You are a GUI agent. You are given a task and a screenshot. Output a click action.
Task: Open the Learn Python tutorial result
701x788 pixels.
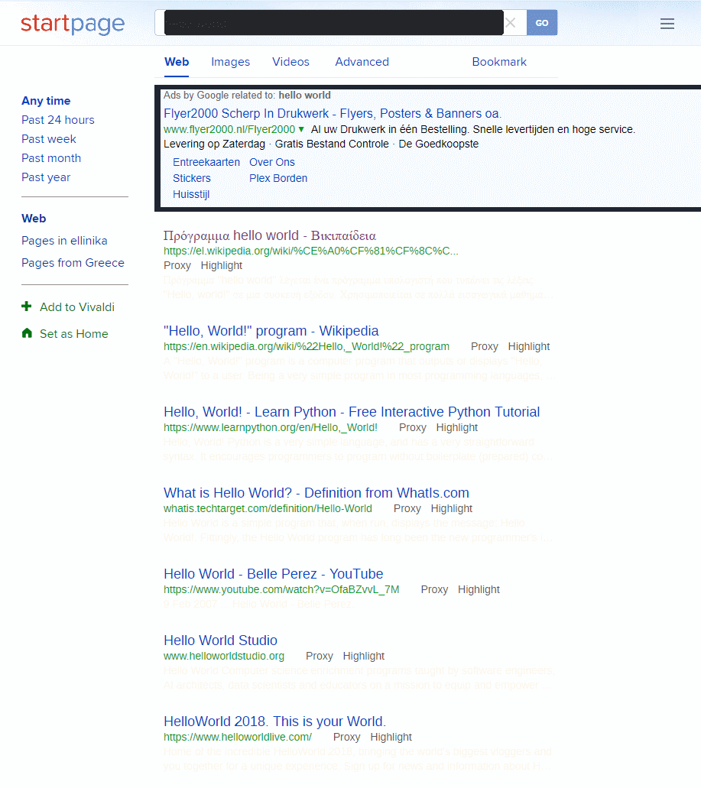(351, 411)
